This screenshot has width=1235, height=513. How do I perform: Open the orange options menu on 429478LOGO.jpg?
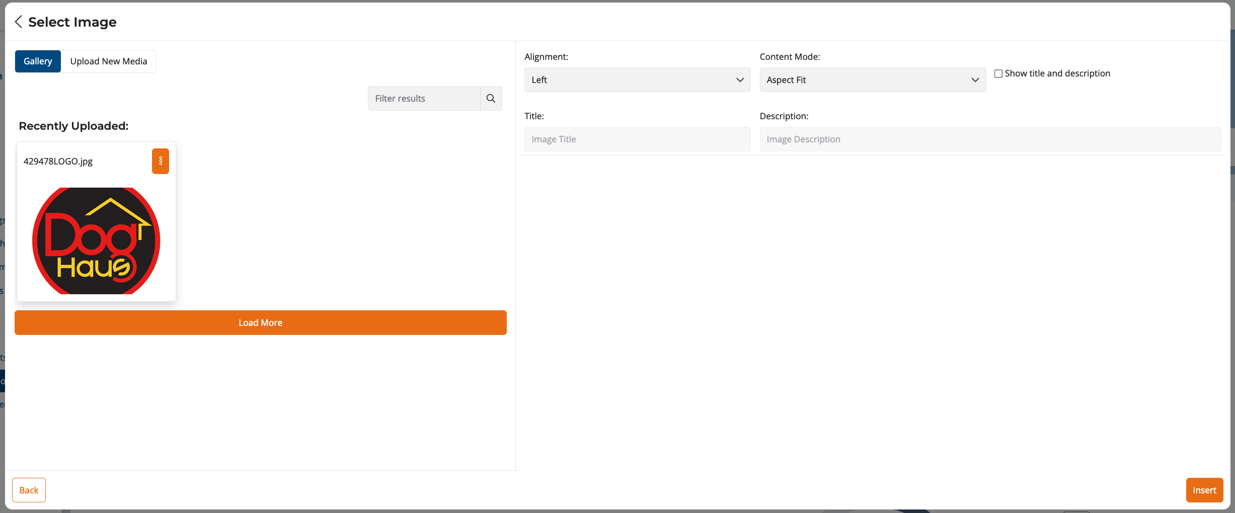[x=160, y=161]
